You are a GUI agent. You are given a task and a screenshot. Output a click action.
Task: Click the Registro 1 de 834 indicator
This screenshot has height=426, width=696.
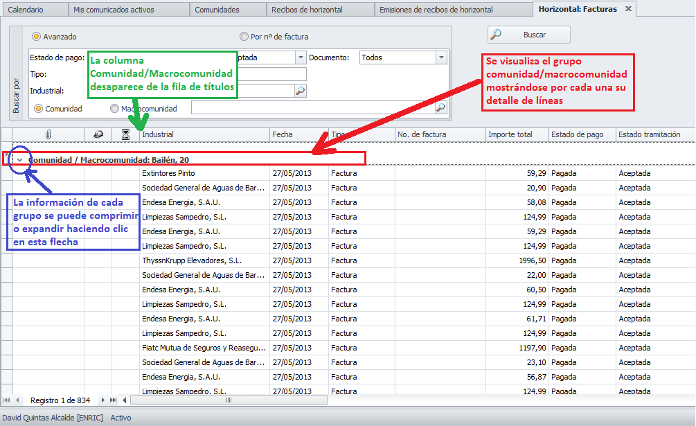pyautogui.click(x=60, y=400)
